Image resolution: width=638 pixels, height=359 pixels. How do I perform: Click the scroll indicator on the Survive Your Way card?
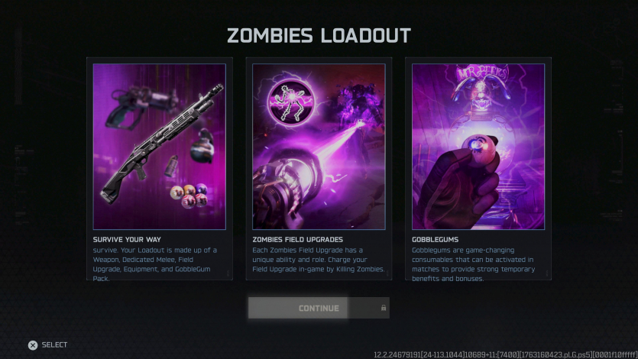tap(228, 273)
